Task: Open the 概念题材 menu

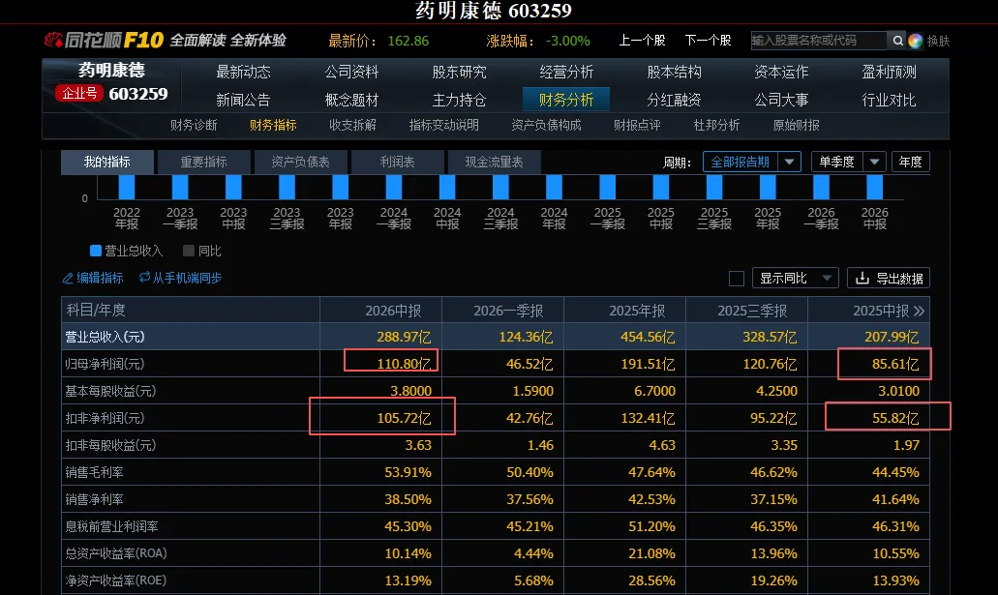Action: (351, 100)
